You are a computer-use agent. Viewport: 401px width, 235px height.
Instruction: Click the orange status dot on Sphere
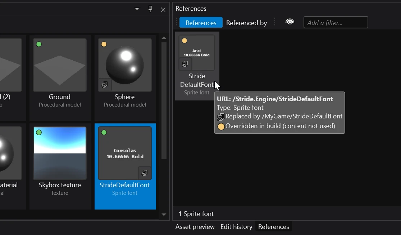click(x=104, y=44)
